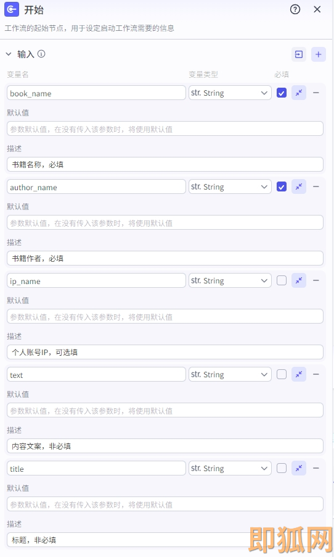Open the type dropdown for book_name
Viewport: 334px width, 557px height.
click(230, 93)
